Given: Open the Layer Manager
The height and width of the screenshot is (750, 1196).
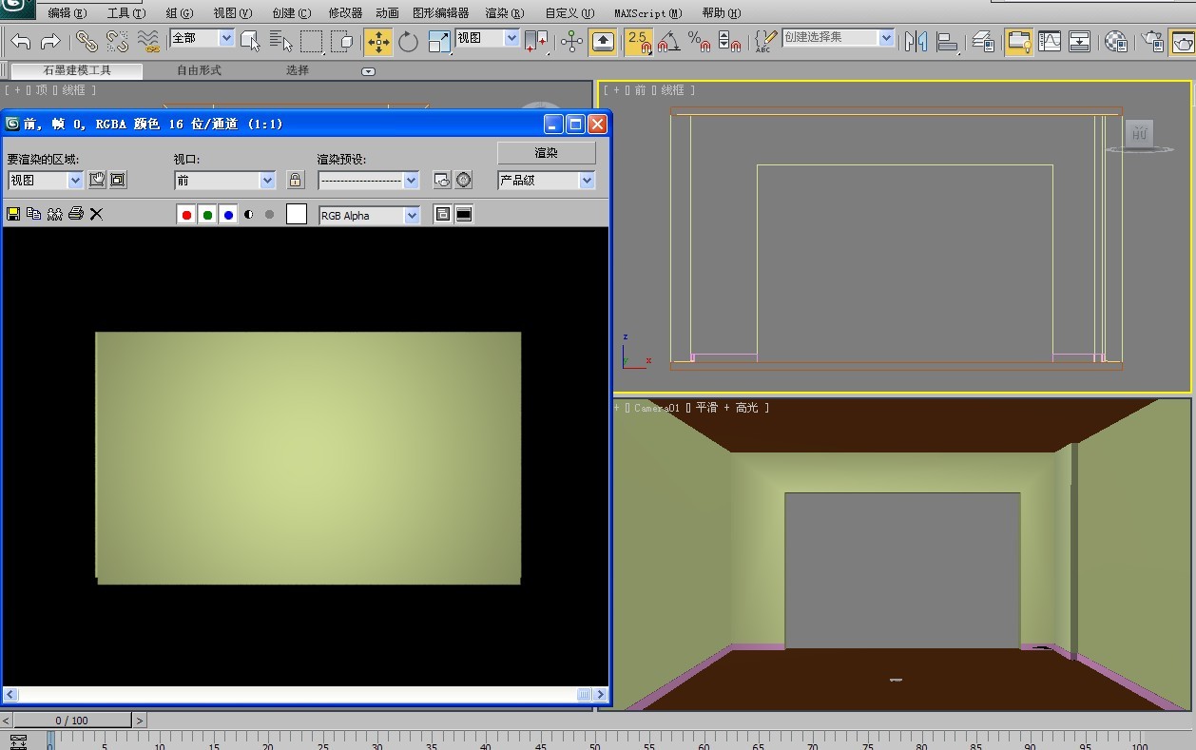Looking at the screenshot, I should (983, 41).
